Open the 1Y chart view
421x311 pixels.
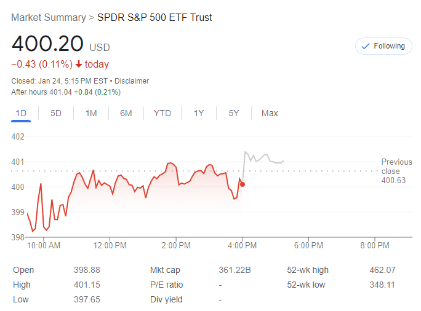pos(199,113)
